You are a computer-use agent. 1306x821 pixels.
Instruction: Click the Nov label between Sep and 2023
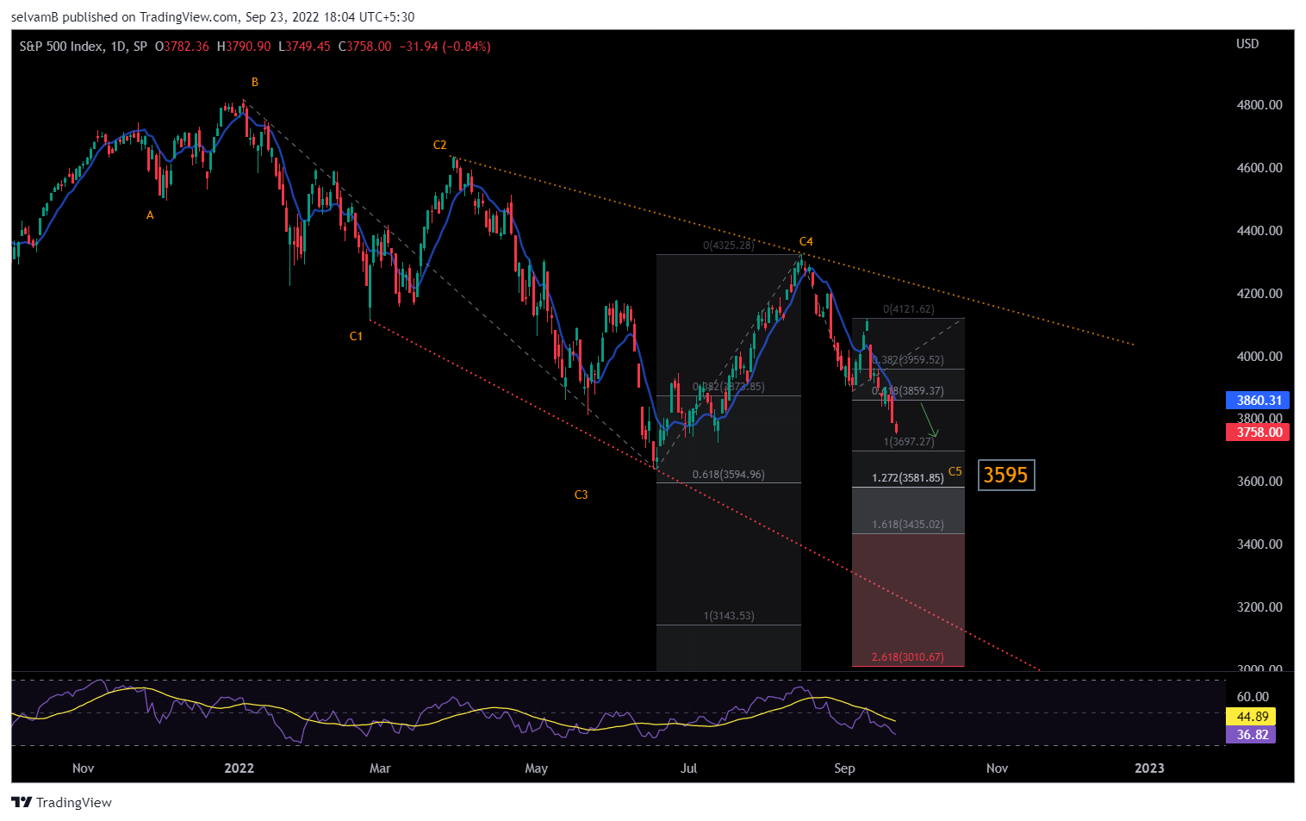(997, 768)
